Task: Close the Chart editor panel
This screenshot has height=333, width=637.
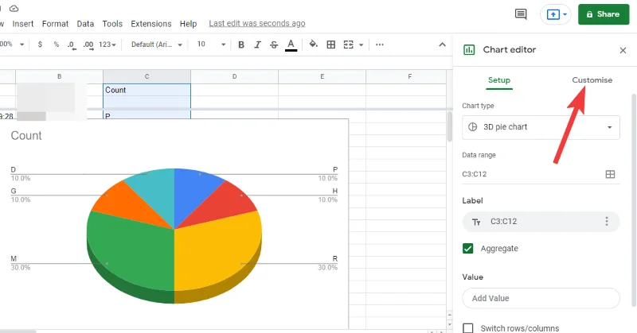Action: [623, 50]
